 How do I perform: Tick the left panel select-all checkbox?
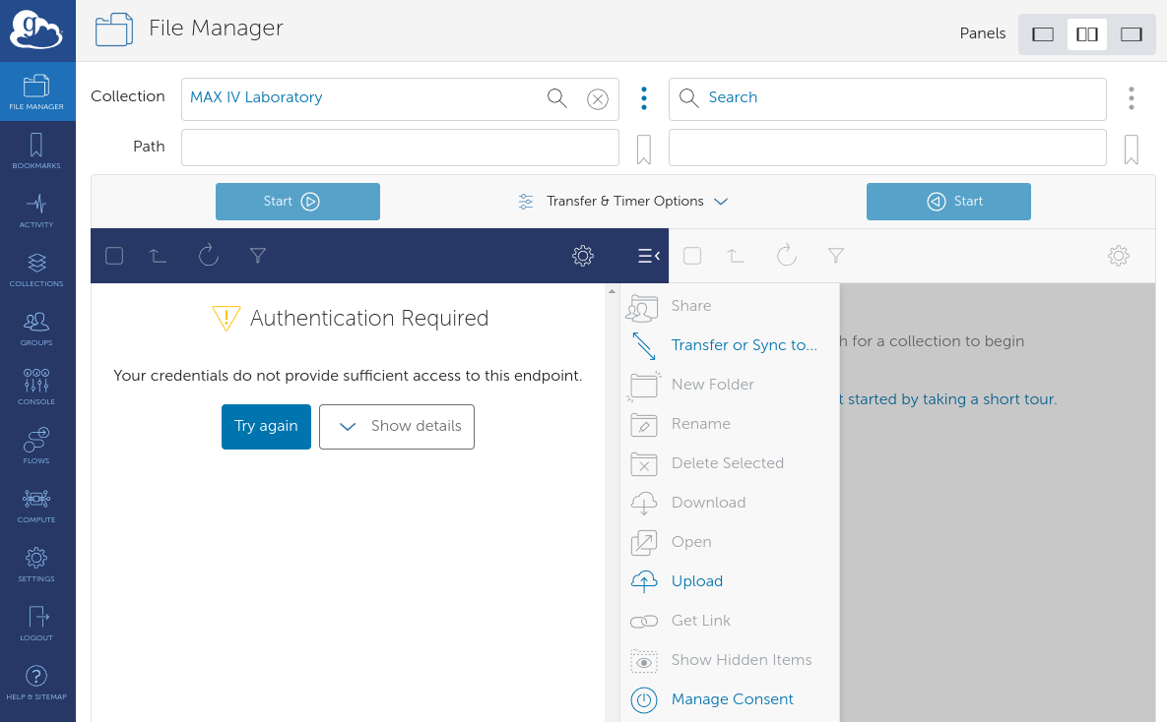tap(114, 256)
